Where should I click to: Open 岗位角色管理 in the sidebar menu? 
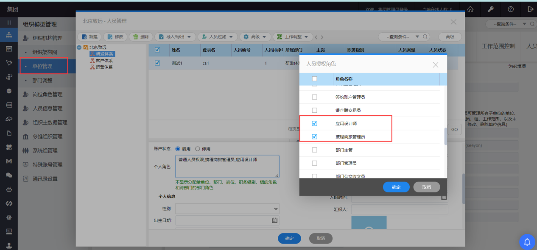[47, 94]
